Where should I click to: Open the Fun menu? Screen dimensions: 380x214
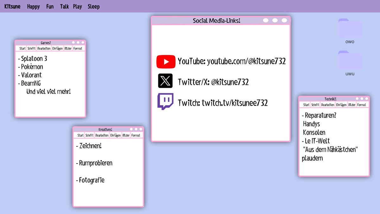point(50,6)
